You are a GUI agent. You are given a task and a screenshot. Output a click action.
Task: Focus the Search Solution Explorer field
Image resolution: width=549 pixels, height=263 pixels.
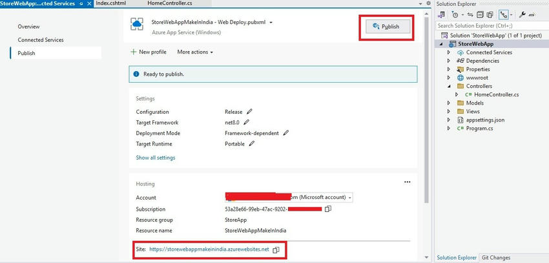tap(492, 26)
